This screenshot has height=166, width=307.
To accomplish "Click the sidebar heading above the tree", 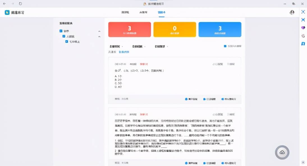I will [x=66, y=23].
